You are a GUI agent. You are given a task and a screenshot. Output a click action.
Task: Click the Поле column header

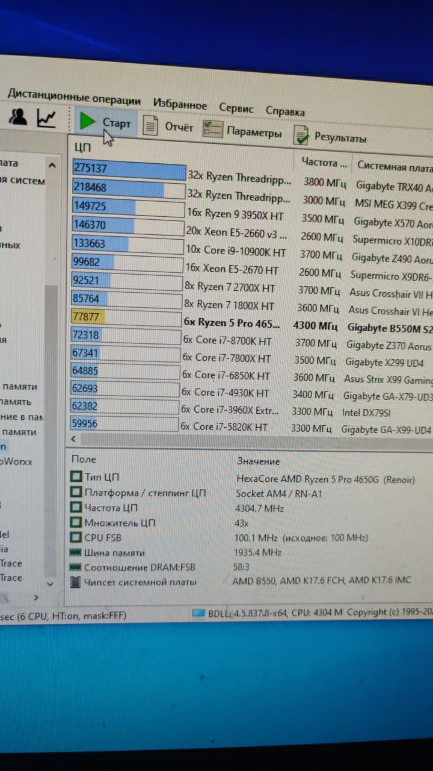point(84,459)
